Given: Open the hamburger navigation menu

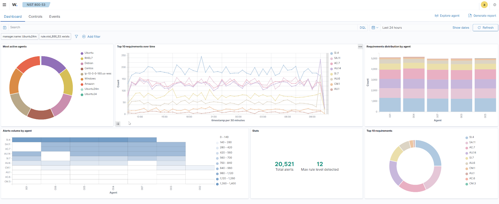Looking at the screenshot, I should 4,5.
